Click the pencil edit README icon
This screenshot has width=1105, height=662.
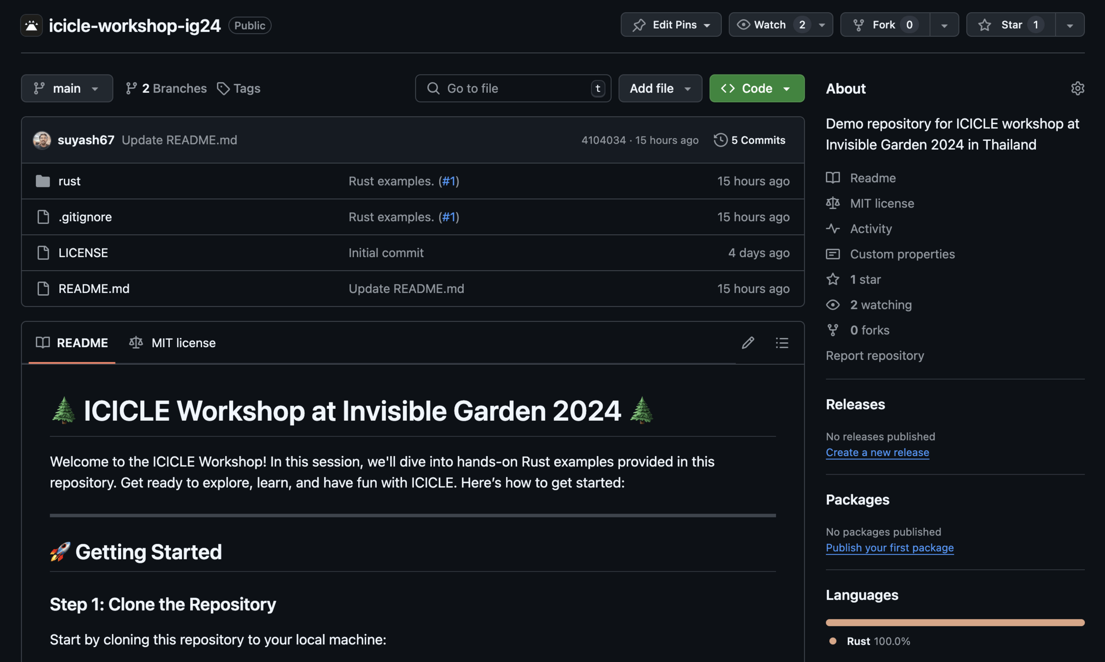coord(747,343)
